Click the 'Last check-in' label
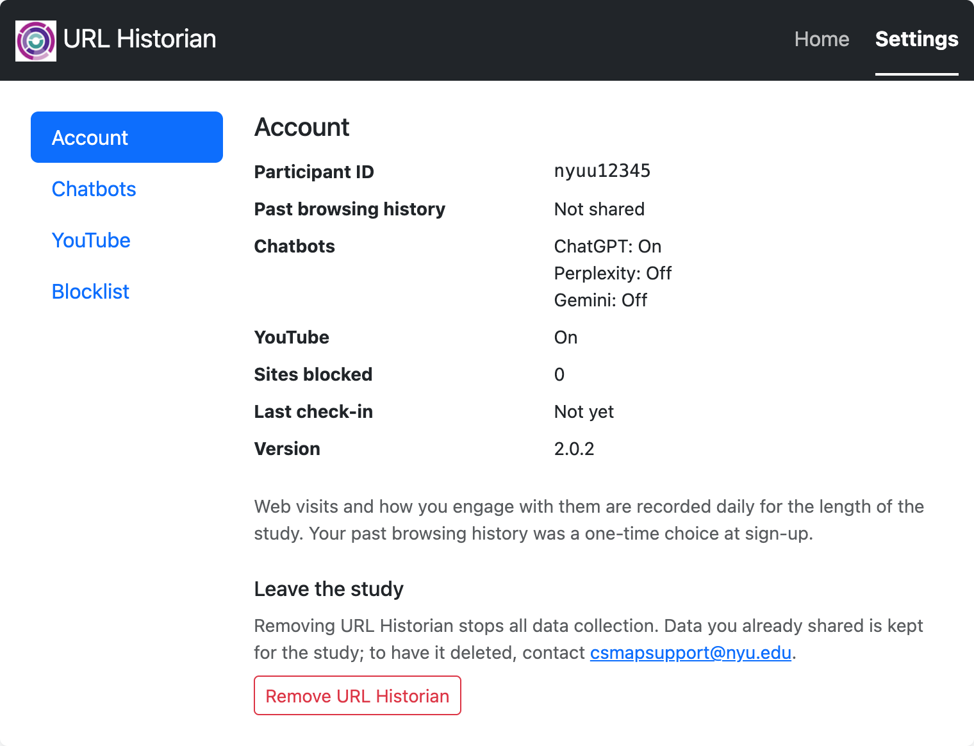This screenshot has height=746, width=974. tap(313, 411)
